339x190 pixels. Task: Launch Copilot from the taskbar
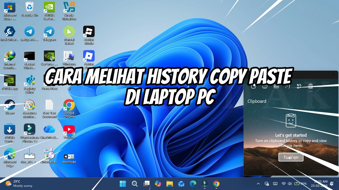click(158, 184)
